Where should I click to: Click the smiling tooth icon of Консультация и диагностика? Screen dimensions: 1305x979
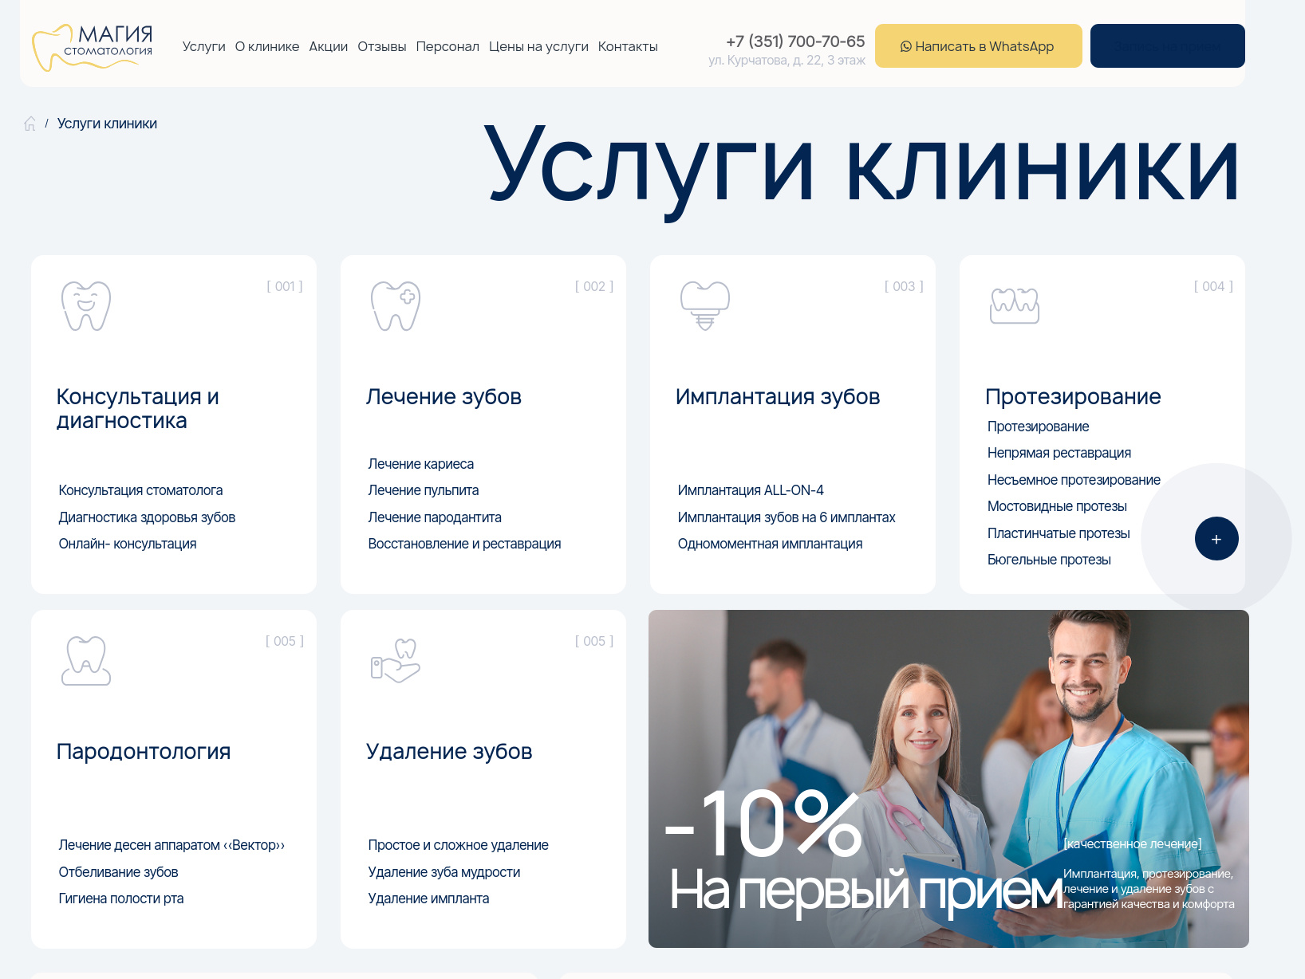(x=86, y=306)
